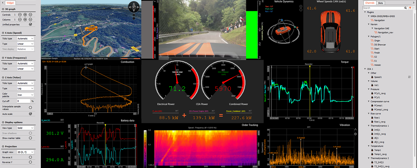The width and height of the screenshot is (417, 168).
Task: Toggle the Reverse X option
Action: pos(30,157)
